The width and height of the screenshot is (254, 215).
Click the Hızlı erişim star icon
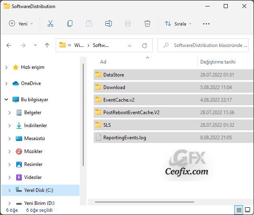(x=16, y=67)
